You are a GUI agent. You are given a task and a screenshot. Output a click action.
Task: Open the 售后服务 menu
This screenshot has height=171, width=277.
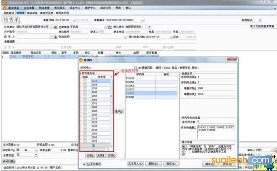coord(59,8)
